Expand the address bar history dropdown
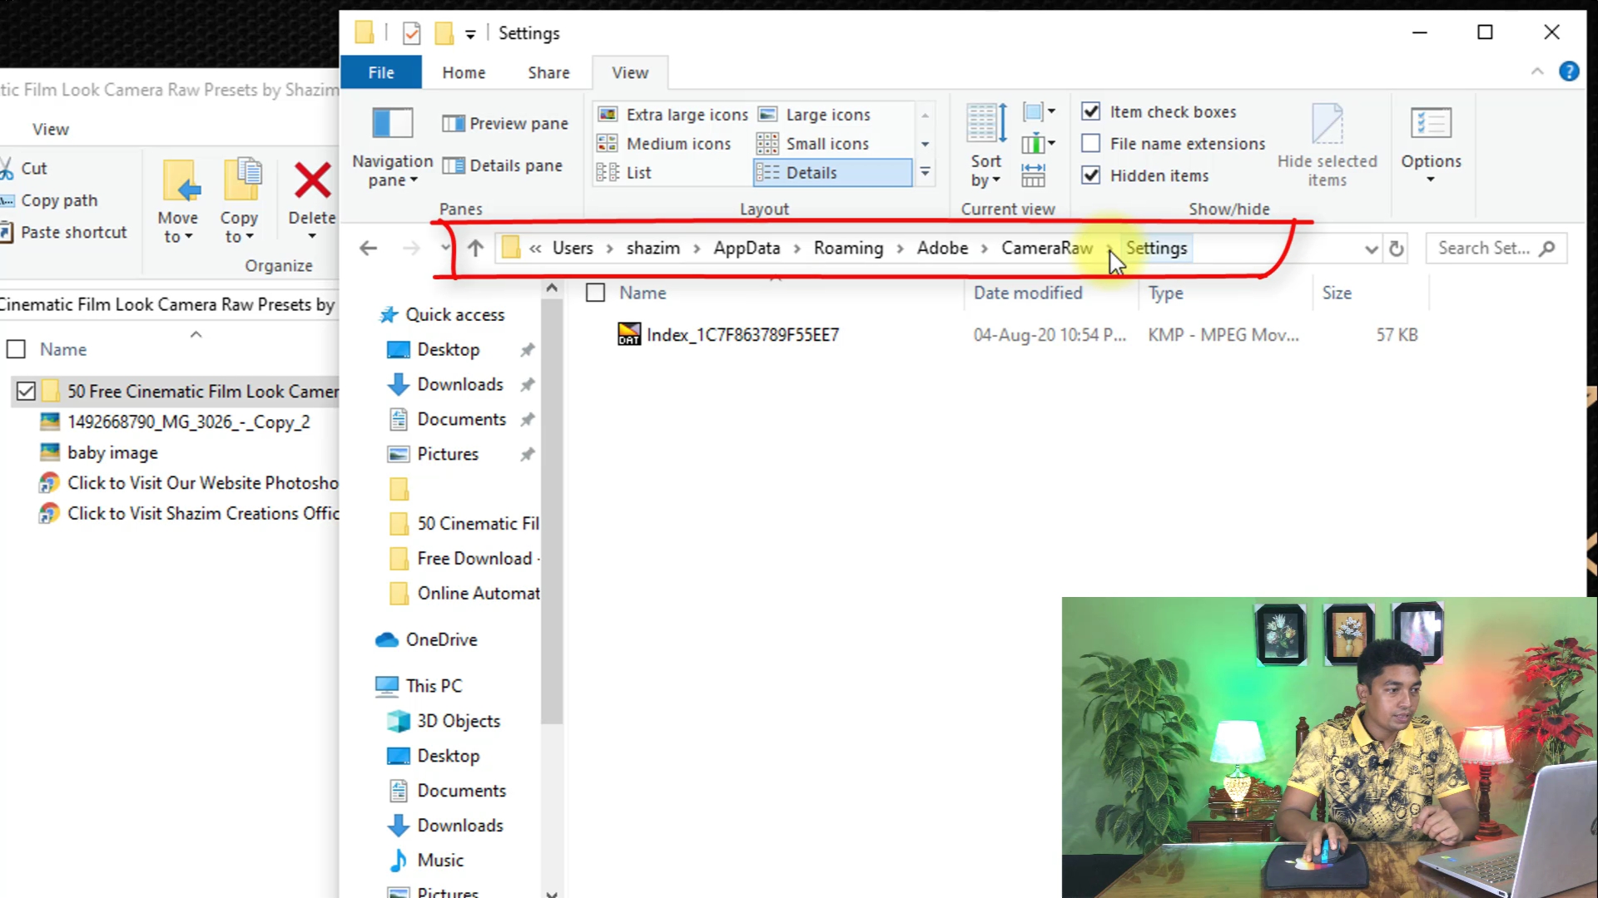The height and width of the screenshot is (898, 1598). (x=1371, y=249)
